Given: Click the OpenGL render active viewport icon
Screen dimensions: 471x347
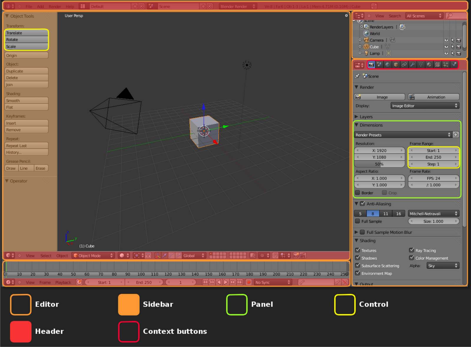Looking at the screenshot, I should [296, 256].
